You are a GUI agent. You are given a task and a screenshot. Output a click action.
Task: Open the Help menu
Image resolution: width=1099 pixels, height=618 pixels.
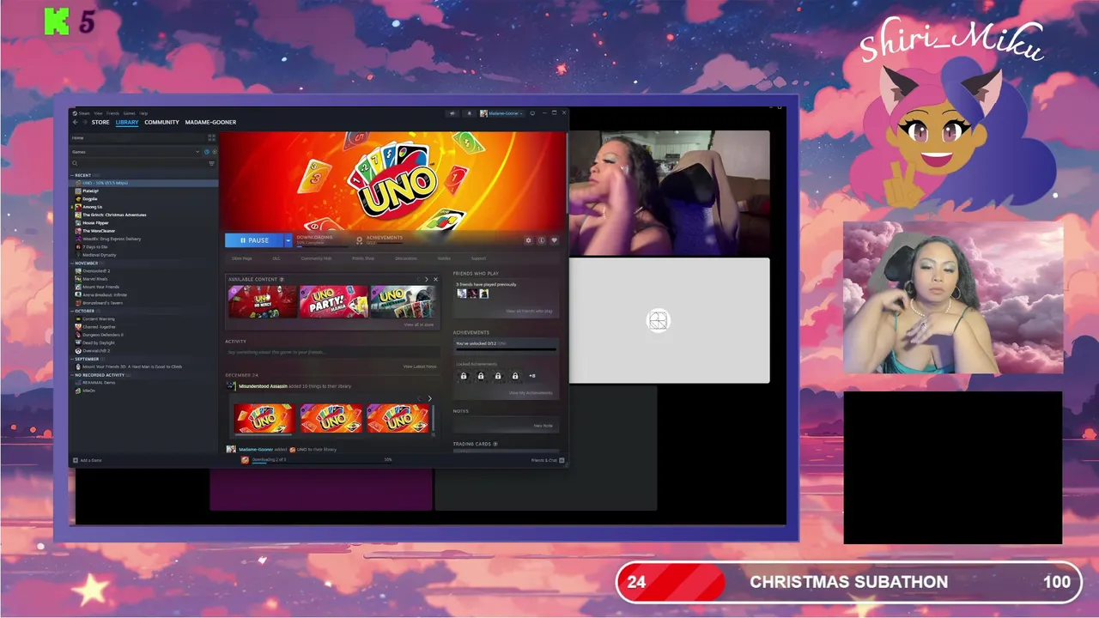click(x=143, y=113)
